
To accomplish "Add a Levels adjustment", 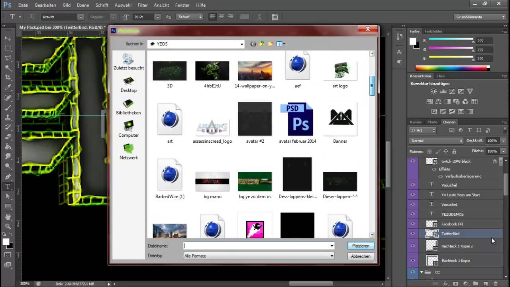I will tap(443, 92).
